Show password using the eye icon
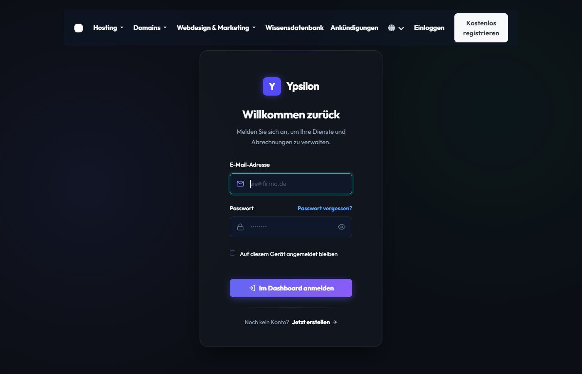 [342, 227]
